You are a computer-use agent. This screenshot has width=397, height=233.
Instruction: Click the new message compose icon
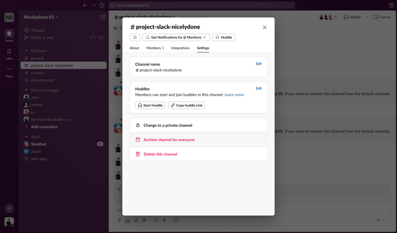103,17
